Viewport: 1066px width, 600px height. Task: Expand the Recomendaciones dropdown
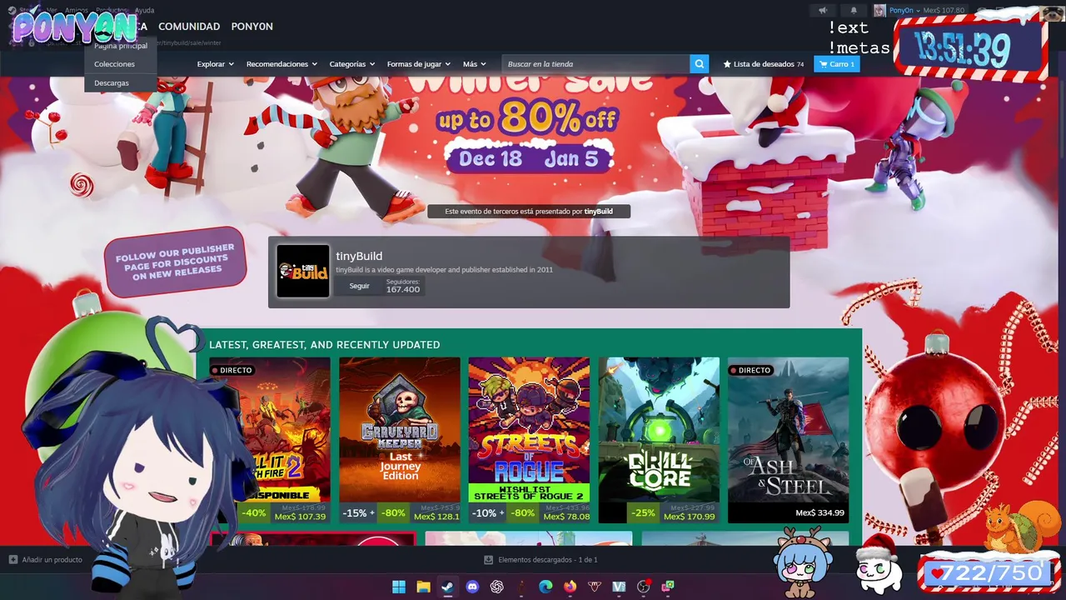coord(281,64)
